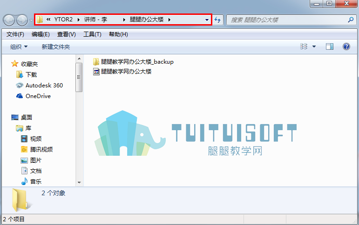
Task: Click 2 个对象 text in details pane
Action: (54, 193)
